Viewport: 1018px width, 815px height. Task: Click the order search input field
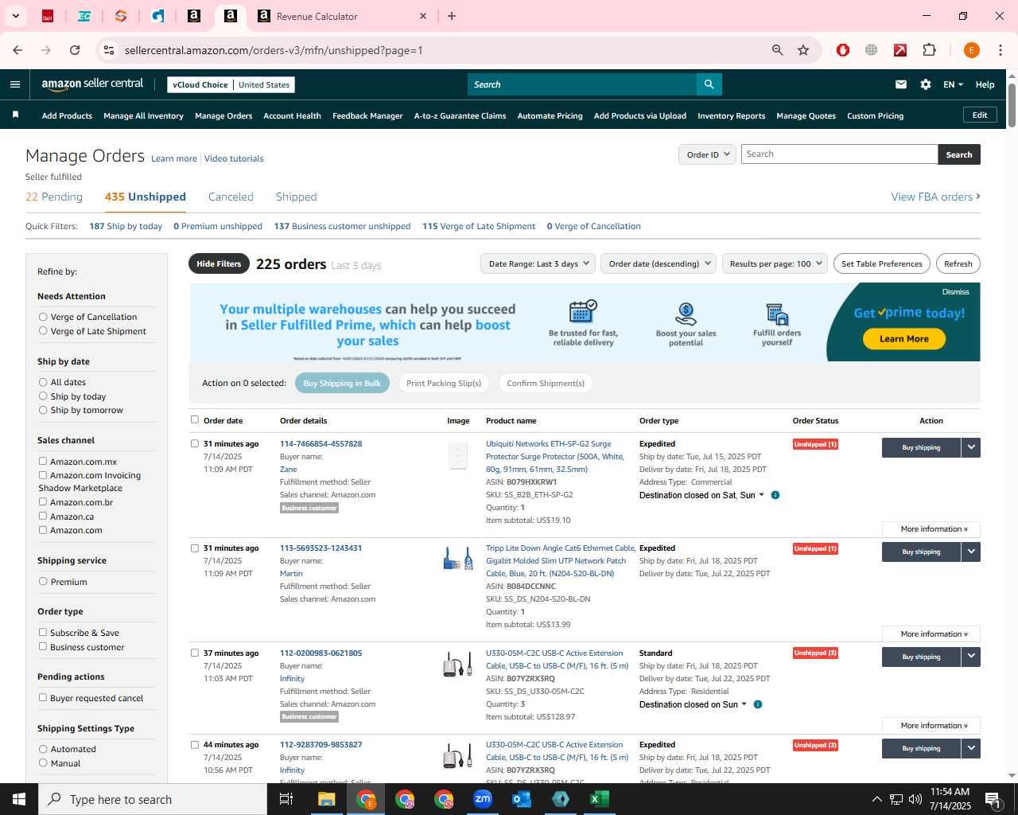click(x=839, y=154)
